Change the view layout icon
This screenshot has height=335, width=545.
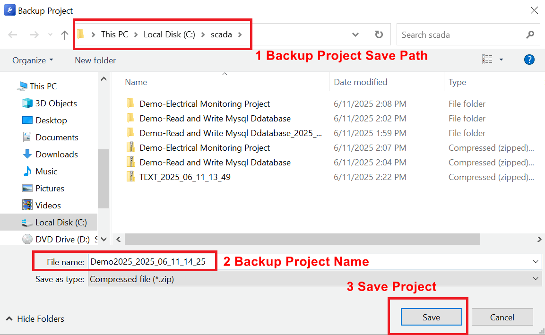coord(487,60)
